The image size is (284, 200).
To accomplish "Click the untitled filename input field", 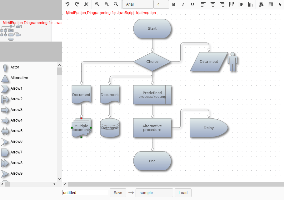I will (x=85, y=192).
